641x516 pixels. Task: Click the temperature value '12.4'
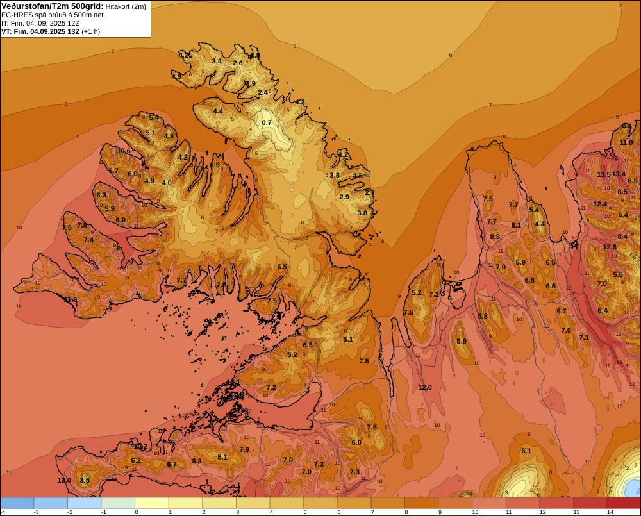point(600,204)
